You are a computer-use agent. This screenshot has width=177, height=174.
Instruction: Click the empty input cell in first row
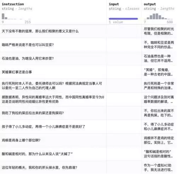click(x=124, y=31)
